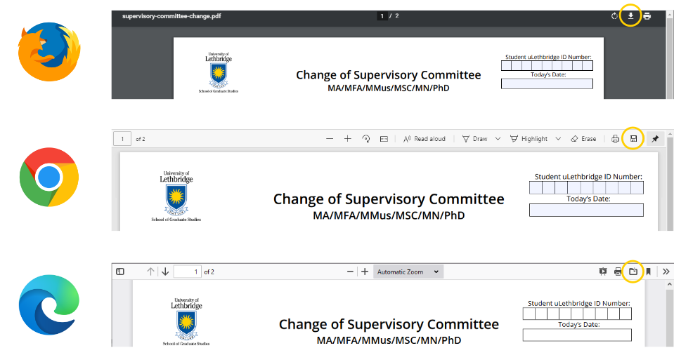Click the supervisory-committee-change.pdf file name
The height and width of the screenshot is (355, 674).
coord(171,16)
